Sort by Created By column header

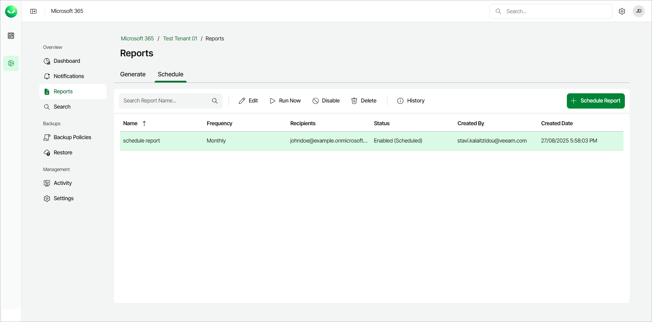point(471,124)
